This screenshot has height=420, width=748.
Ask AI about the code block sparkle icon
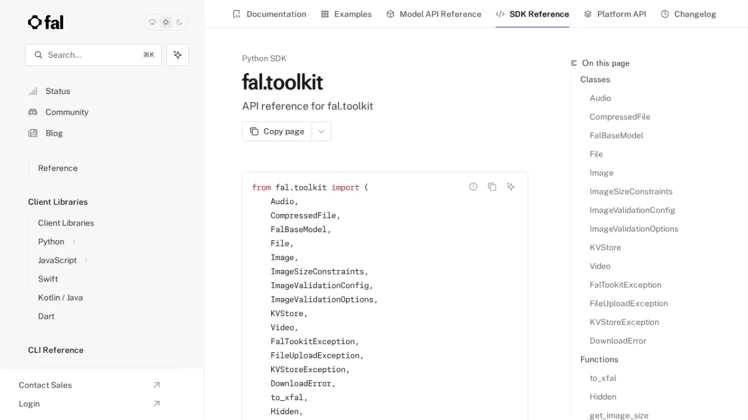pos(511,187)
